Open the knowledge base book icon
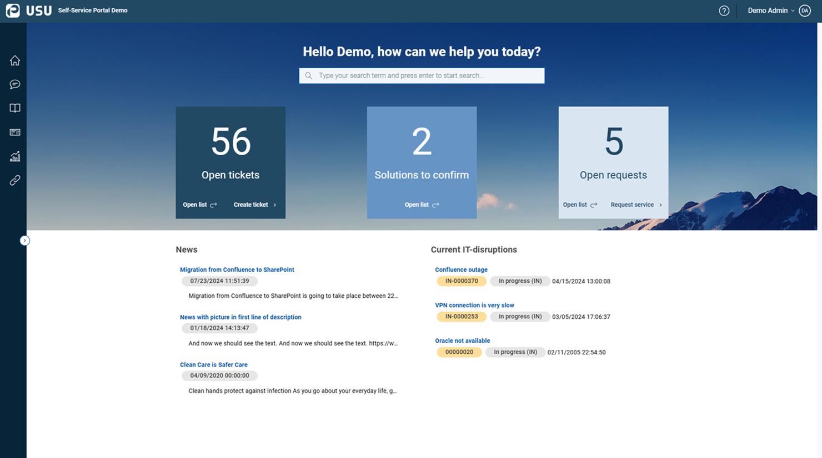The height and width of the screenshot is (458, 822). tap(15, 108)
